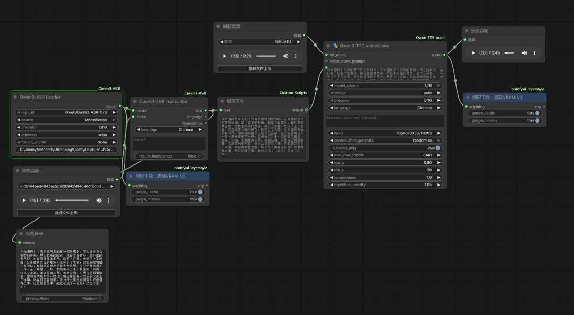The height and width of the screenshot is (315, 574).
Task: Click the 字符串 output grid icon on 展示文本
Action: tap(307, 110)
